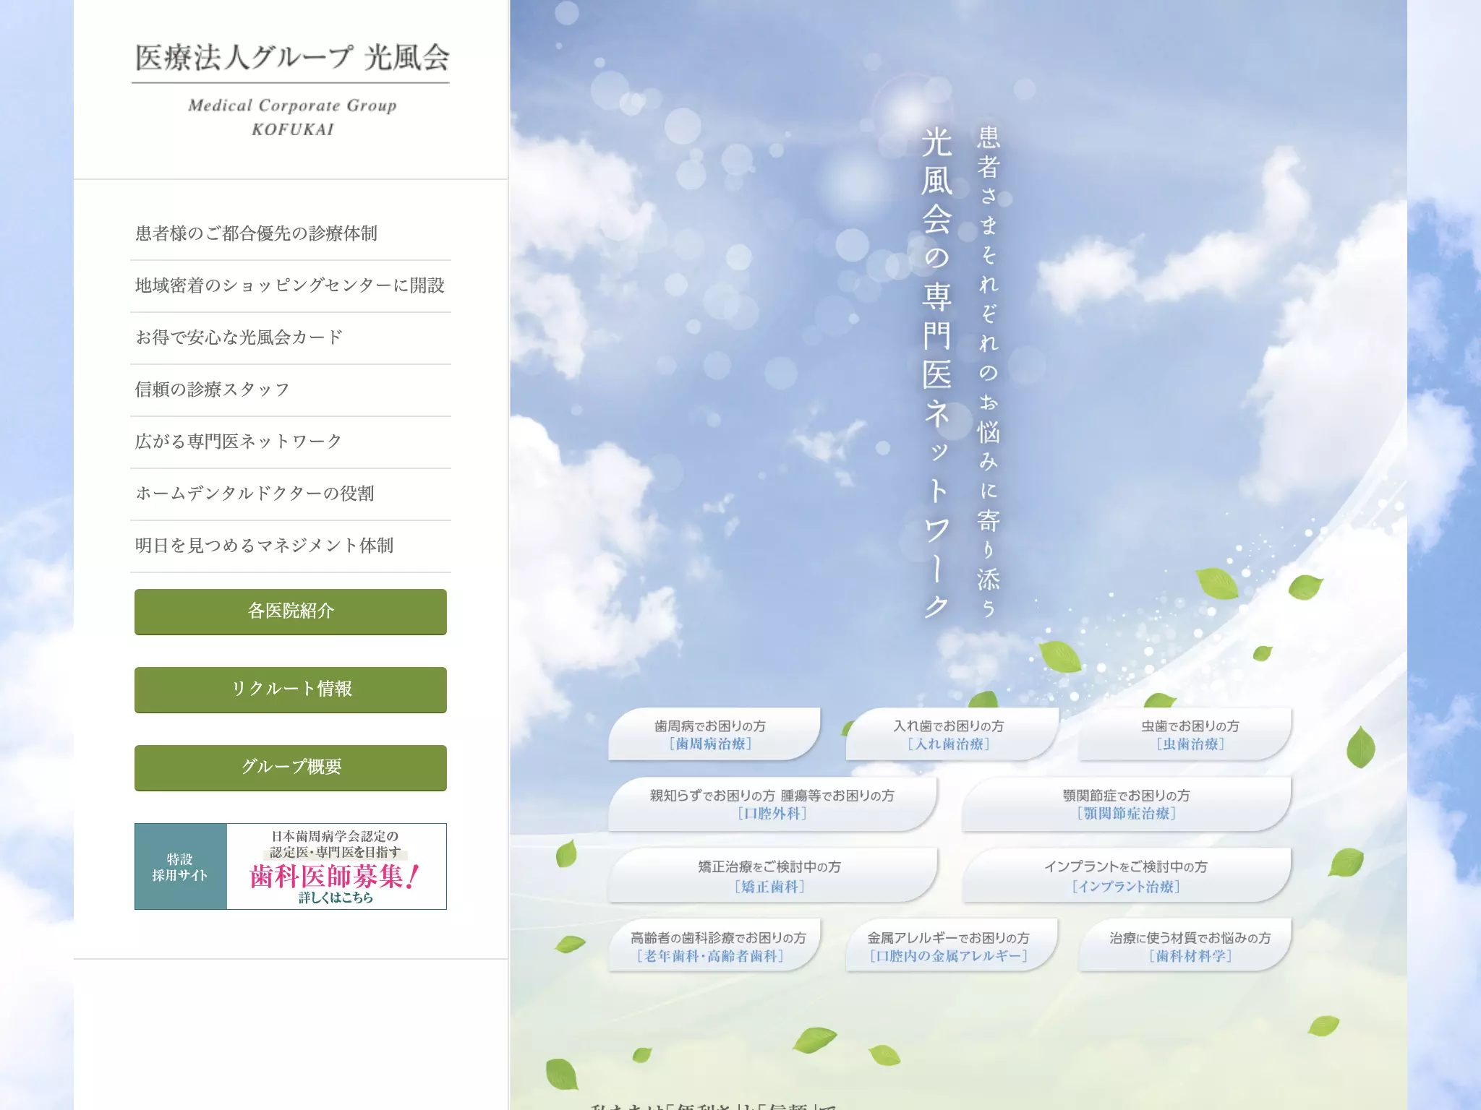
Task: Click the インプラント治療 button
Action: pos(1127,875)
